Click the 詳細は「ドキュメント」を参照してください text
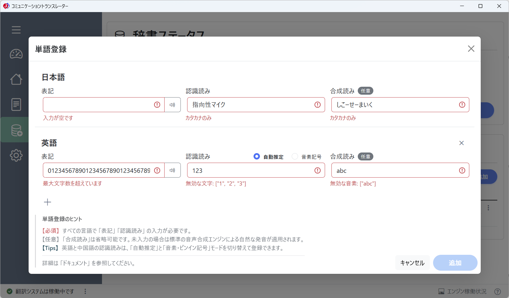 click(89, 263)
